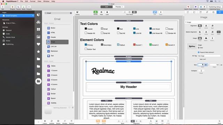Screen dimensions: 223x125
Task: Select the star icon in dark sidebar
Action: tap(38, 52)
